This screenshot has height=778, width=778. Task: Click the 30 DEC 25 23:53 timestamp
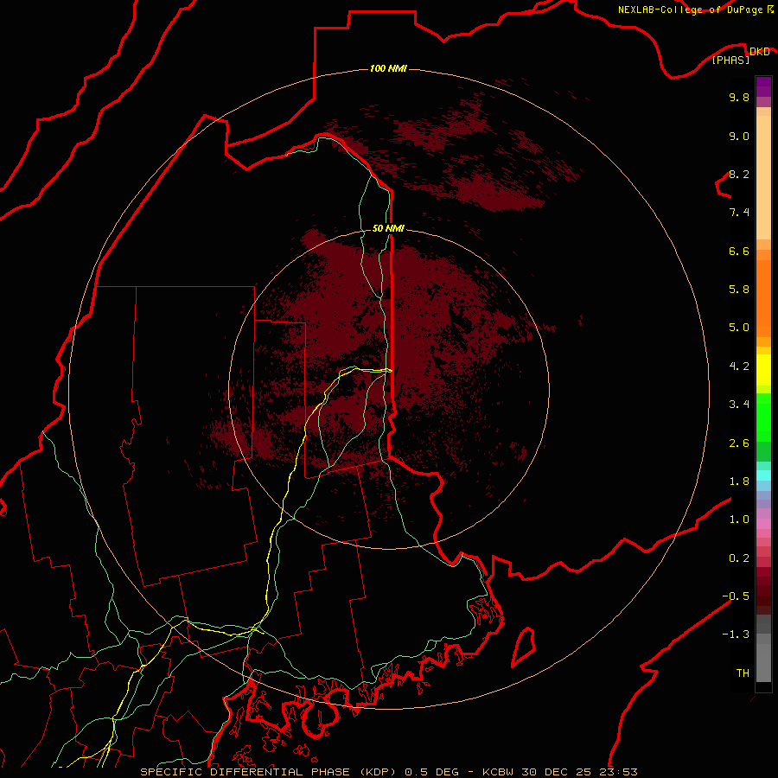[578, 772]
